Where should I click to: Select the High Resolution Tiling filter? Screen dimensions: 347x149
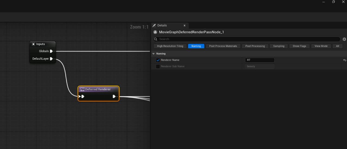tap(170, 46)
